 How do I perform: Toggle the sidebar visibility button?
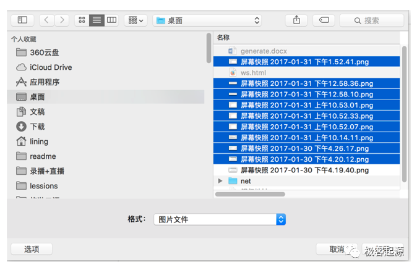click(22, 20)
